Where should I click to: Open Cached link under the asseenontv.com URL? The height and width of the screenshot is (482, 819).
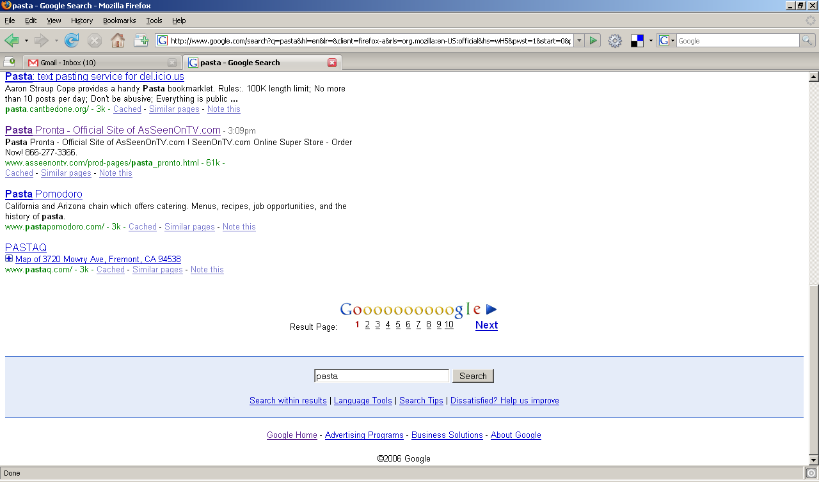(19, 173)
